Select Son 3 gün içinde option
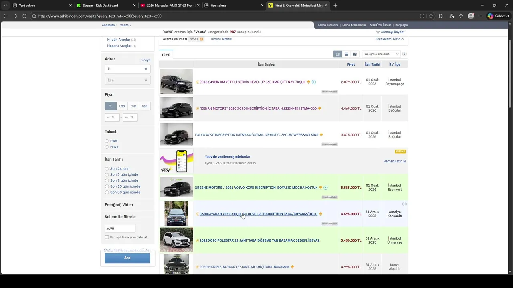 click(107, 175)
